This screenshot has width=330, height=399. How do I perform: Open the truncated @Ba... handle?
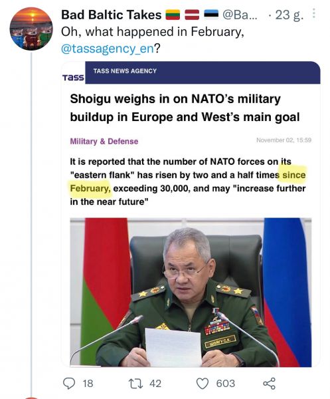tap(240, 15)
